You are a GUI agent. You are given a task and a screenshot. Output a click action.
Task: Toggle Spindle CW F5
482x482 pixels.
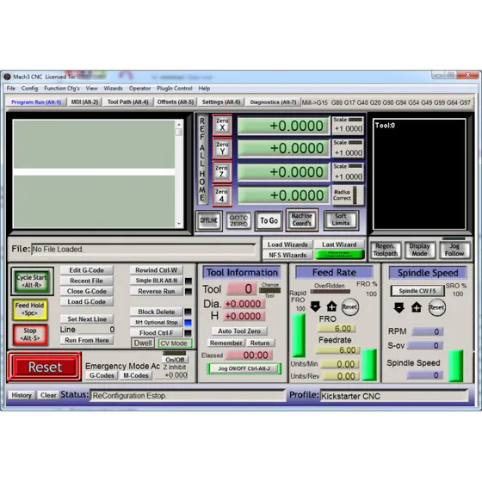coord(417,291)
